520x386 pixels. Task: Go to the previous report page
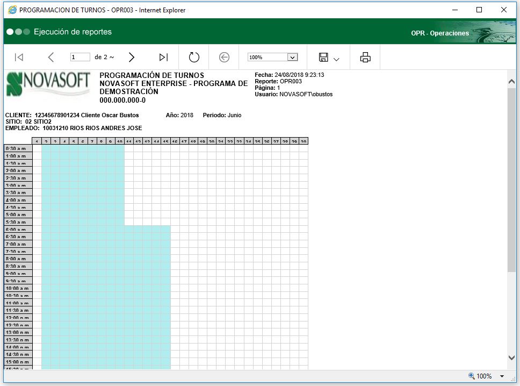click(50, 57)
